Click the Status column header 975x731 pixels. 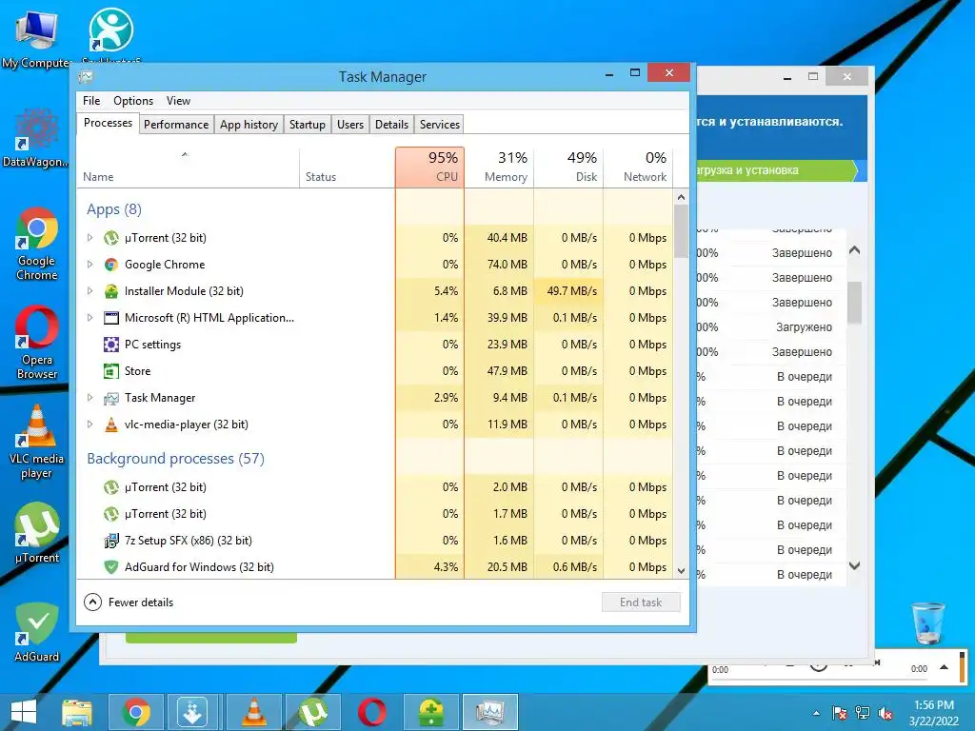click(x=347, y=168)
